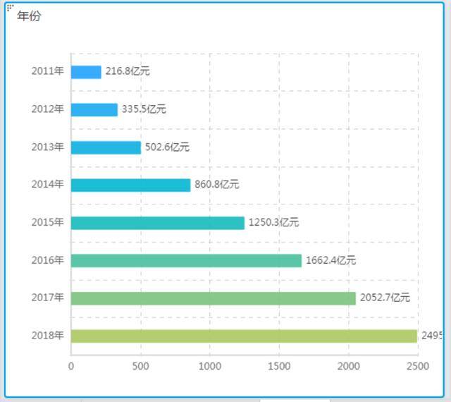Select the 年份 chart title
The width and height of the screenshot is (451, 402).
pos(29,16)
